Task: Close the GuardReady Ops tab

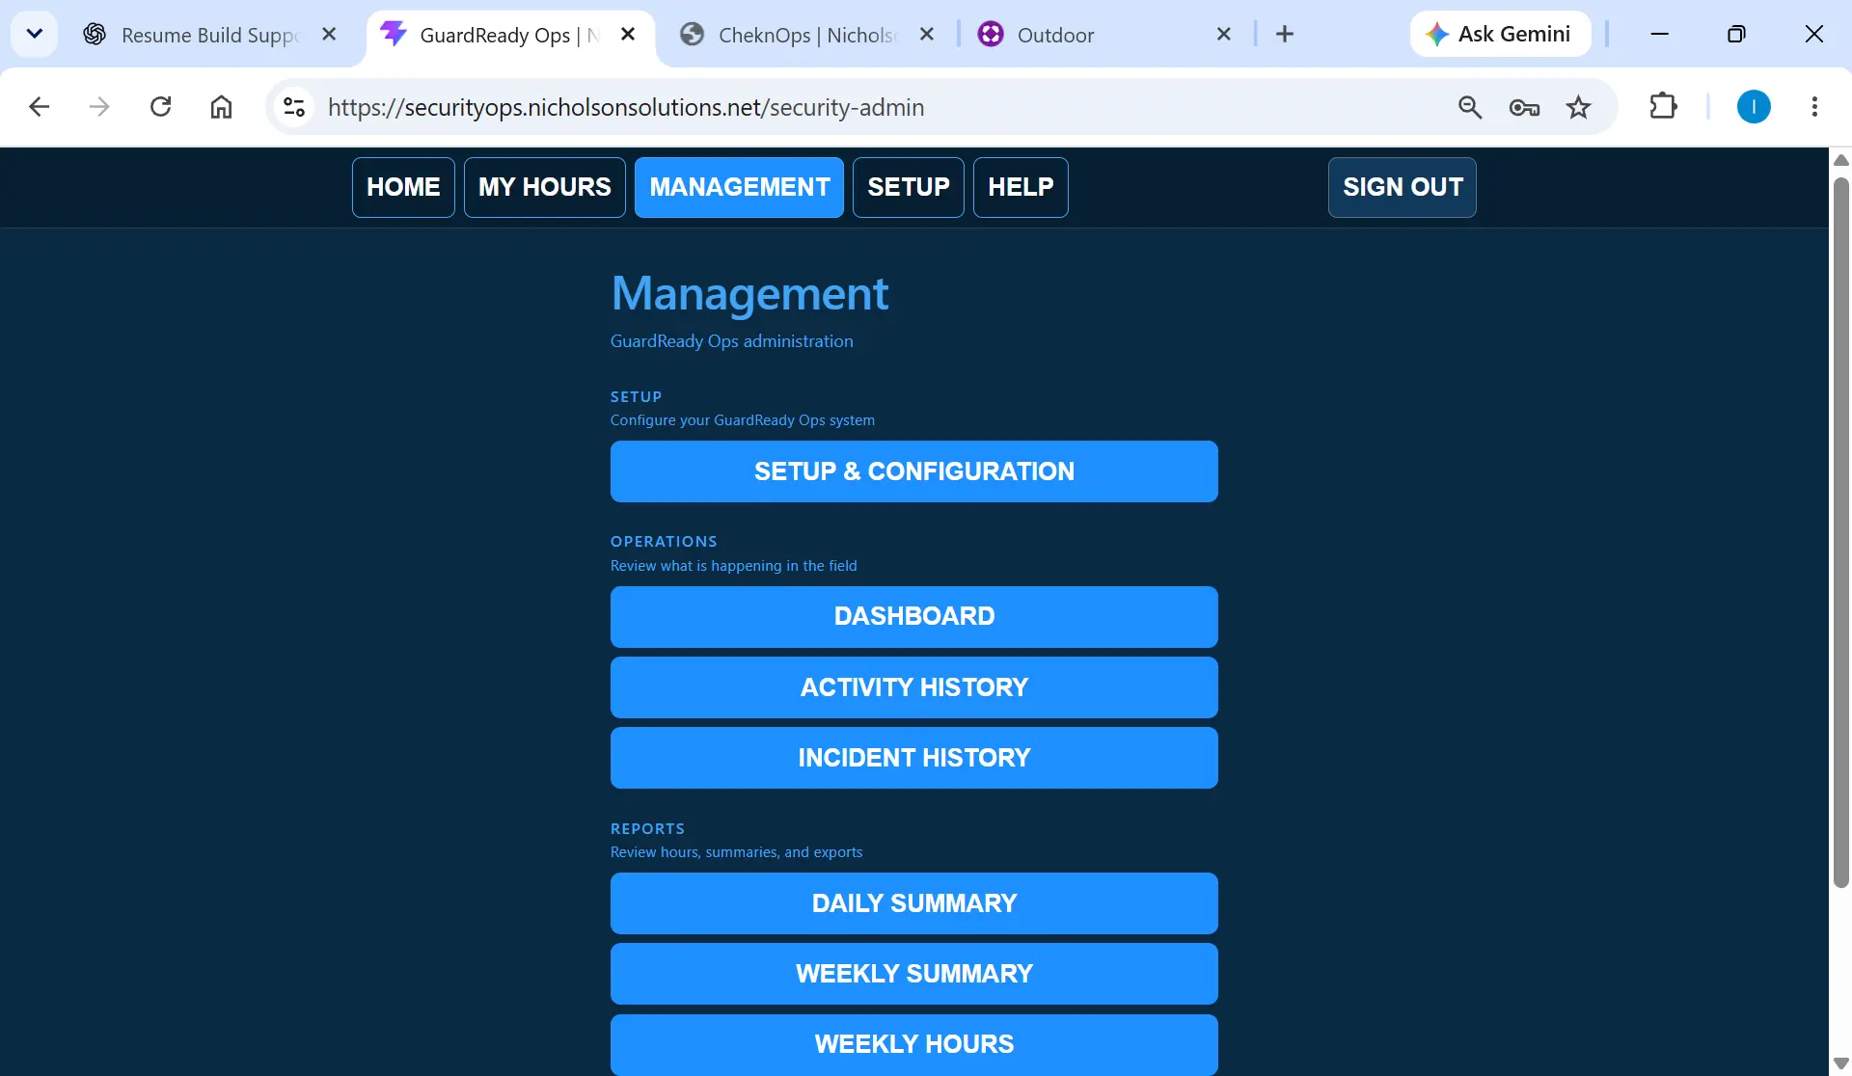Action: 628,35
